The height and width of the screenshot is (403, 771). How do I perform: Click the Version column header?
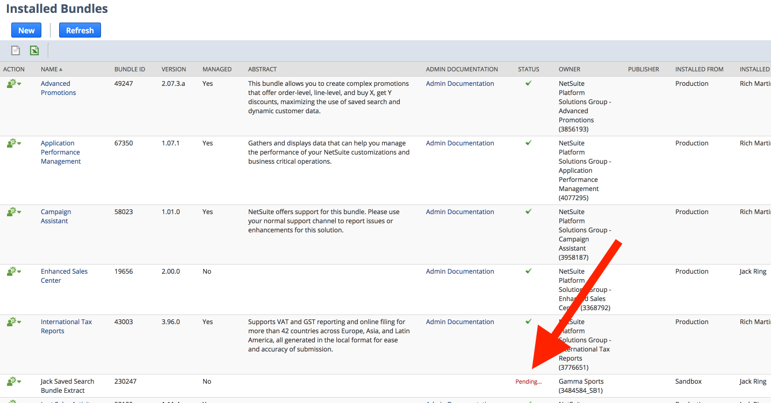pos(174,69)
